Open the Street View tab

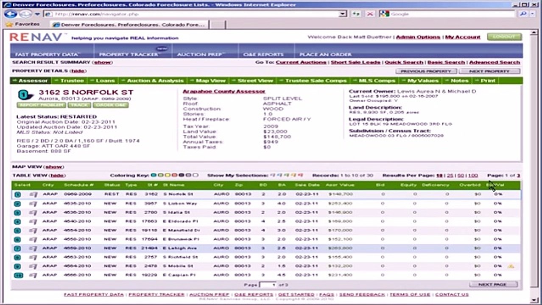pos(252,80)
